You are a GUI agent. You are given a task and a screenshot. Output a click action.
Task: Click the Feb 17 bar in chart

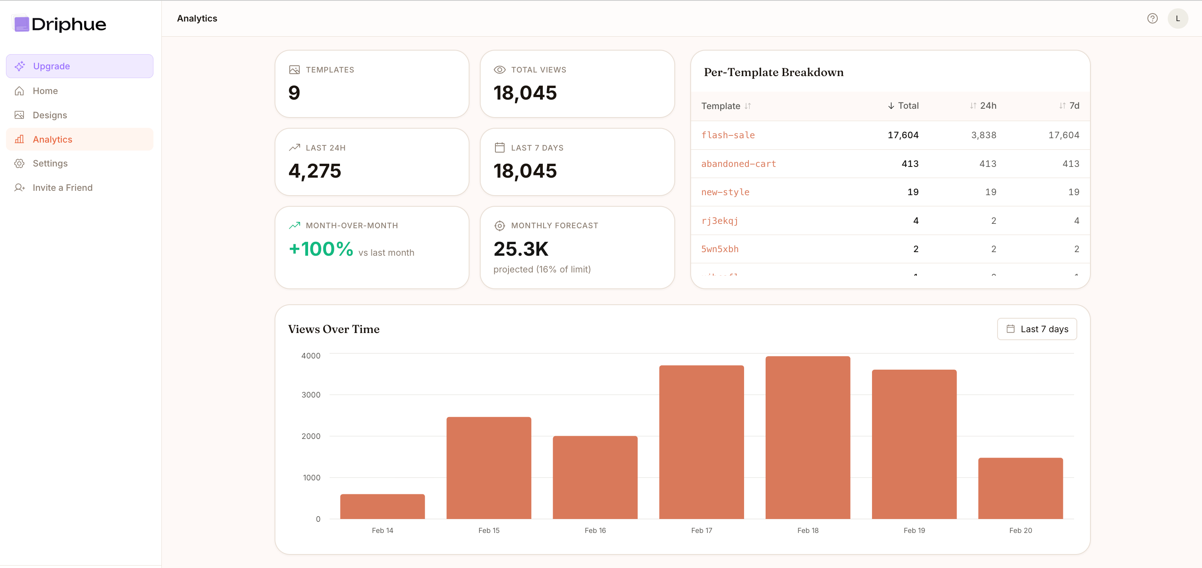702,443
